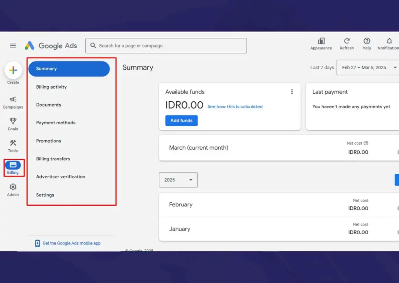This screenshot has height=283, width=399.
Task: Open the January billing row
Action: (279, 229)
